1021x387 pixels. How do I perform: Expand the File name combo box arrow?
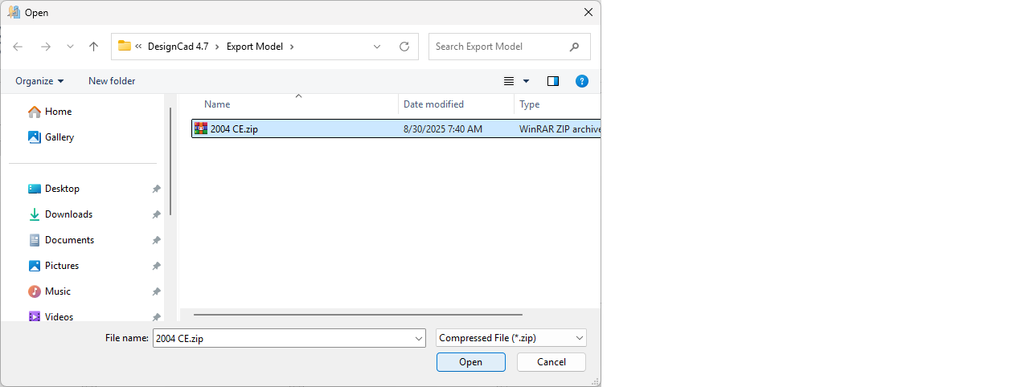coord(418,339)
